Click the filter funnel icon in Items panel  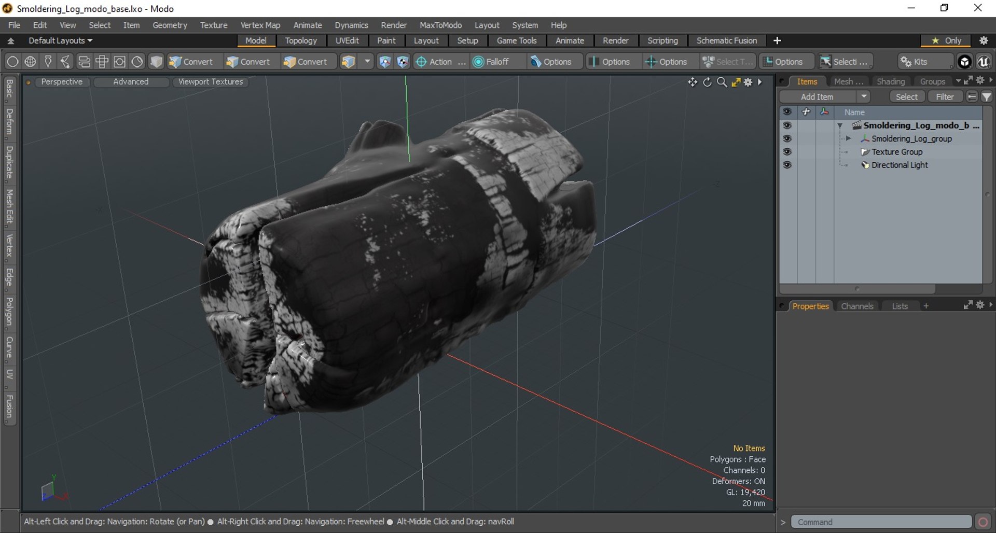point(987,97)
